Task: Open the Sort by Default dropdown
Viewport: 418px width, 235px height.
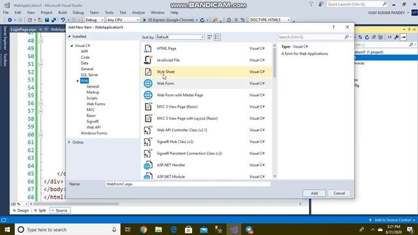Action: 180,37
